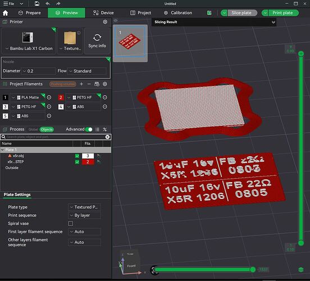Click the Flushing volumes button

click(63, 84)
